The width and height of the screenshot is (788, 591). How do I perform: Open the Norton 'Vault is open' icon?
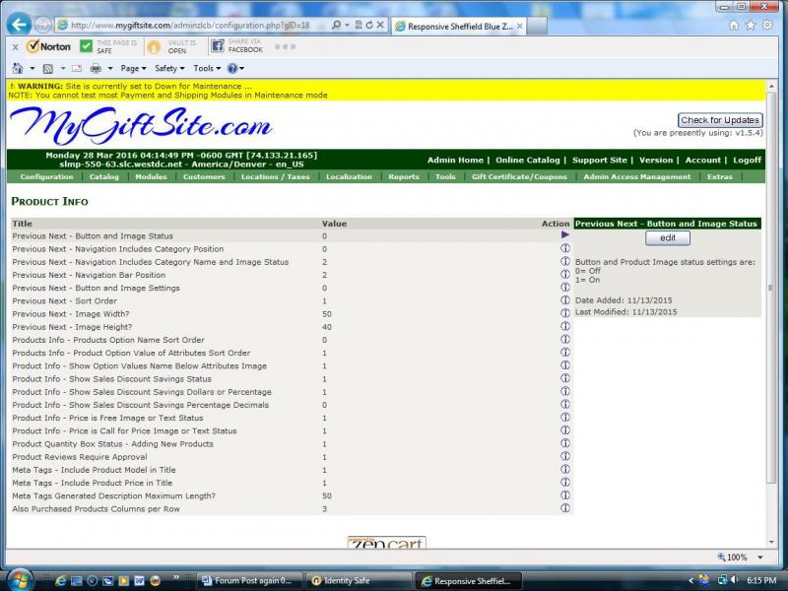click(x=154, y=47)
